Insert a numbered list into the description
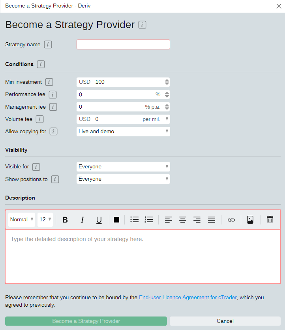The width and height of the screenshot is (285, 330). pos(149,220)
